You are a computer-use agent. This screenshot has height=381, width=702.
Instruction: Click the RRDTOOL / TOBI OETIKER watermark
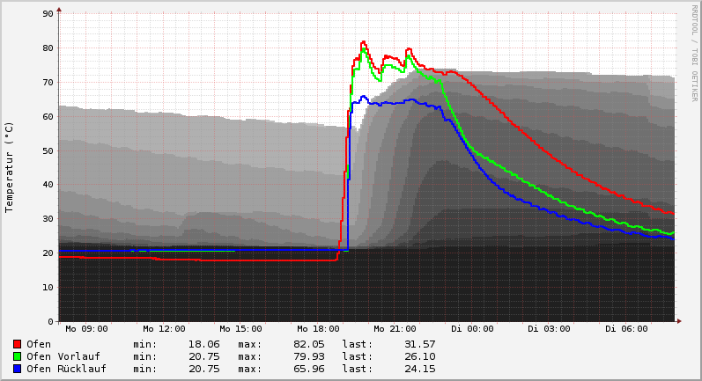coord(694,53)
